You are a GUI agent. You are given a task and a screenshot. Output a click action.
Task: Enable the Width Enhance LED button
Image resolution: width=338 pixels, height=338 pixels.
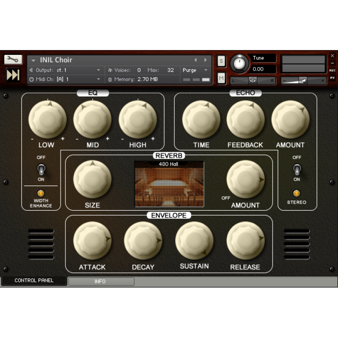click(x=41, y=193)
